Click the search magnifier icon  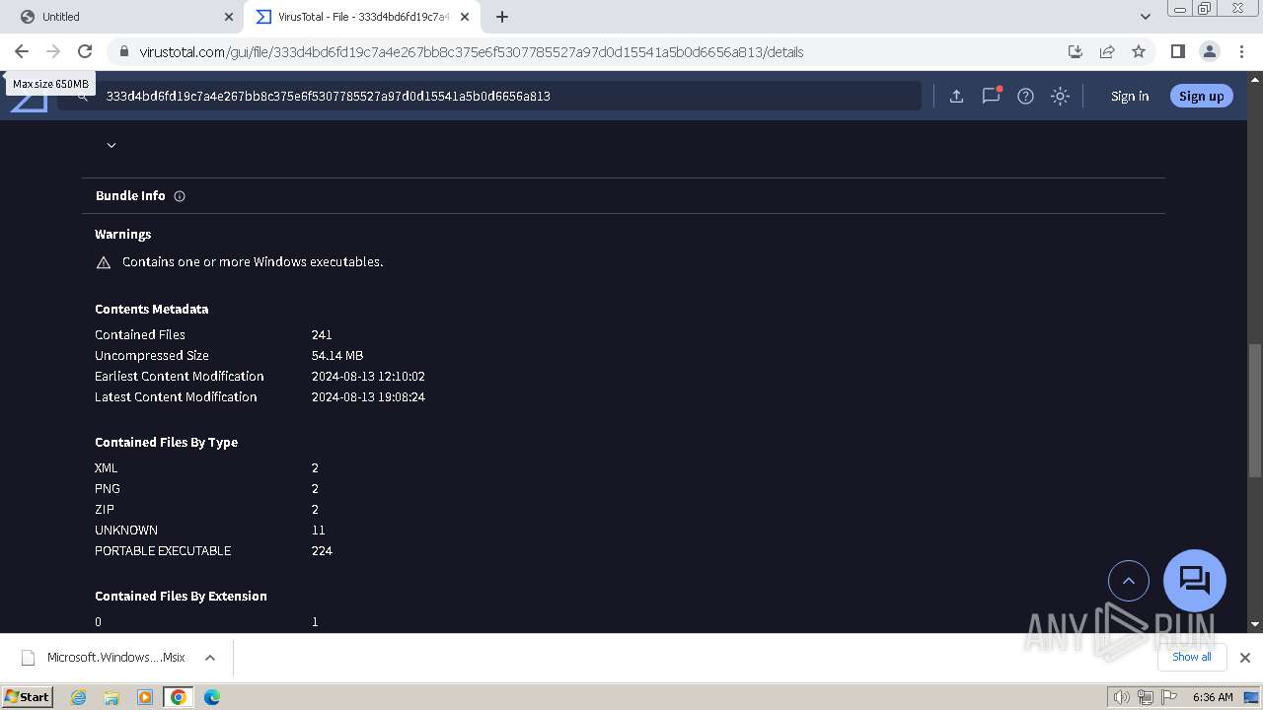pyautogui.click(x=83, y=96)
